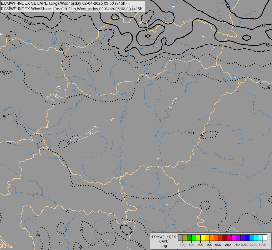Viewport: 272px width, 250px height.
Task: Click the J/kg unit label in legend box
Action: point(164,246)
